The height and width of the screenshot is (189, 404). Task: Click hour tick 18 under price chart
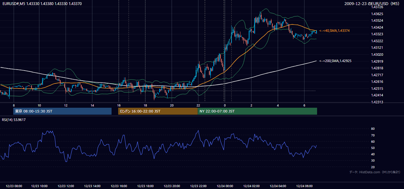pos(145,105)
